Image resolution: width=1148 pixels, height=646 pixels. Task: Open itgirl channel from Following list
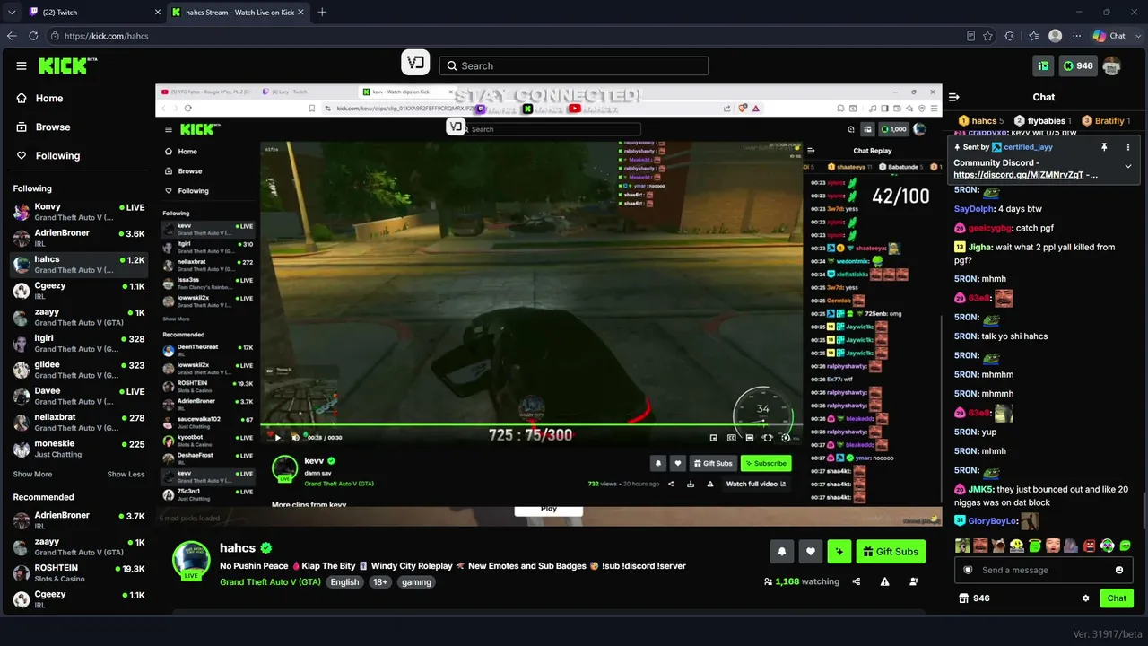pyautogui.click(x=79, y=344)
